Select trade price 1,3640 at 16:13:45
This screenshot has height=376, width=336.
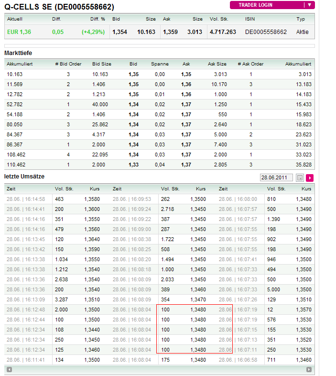92,239
